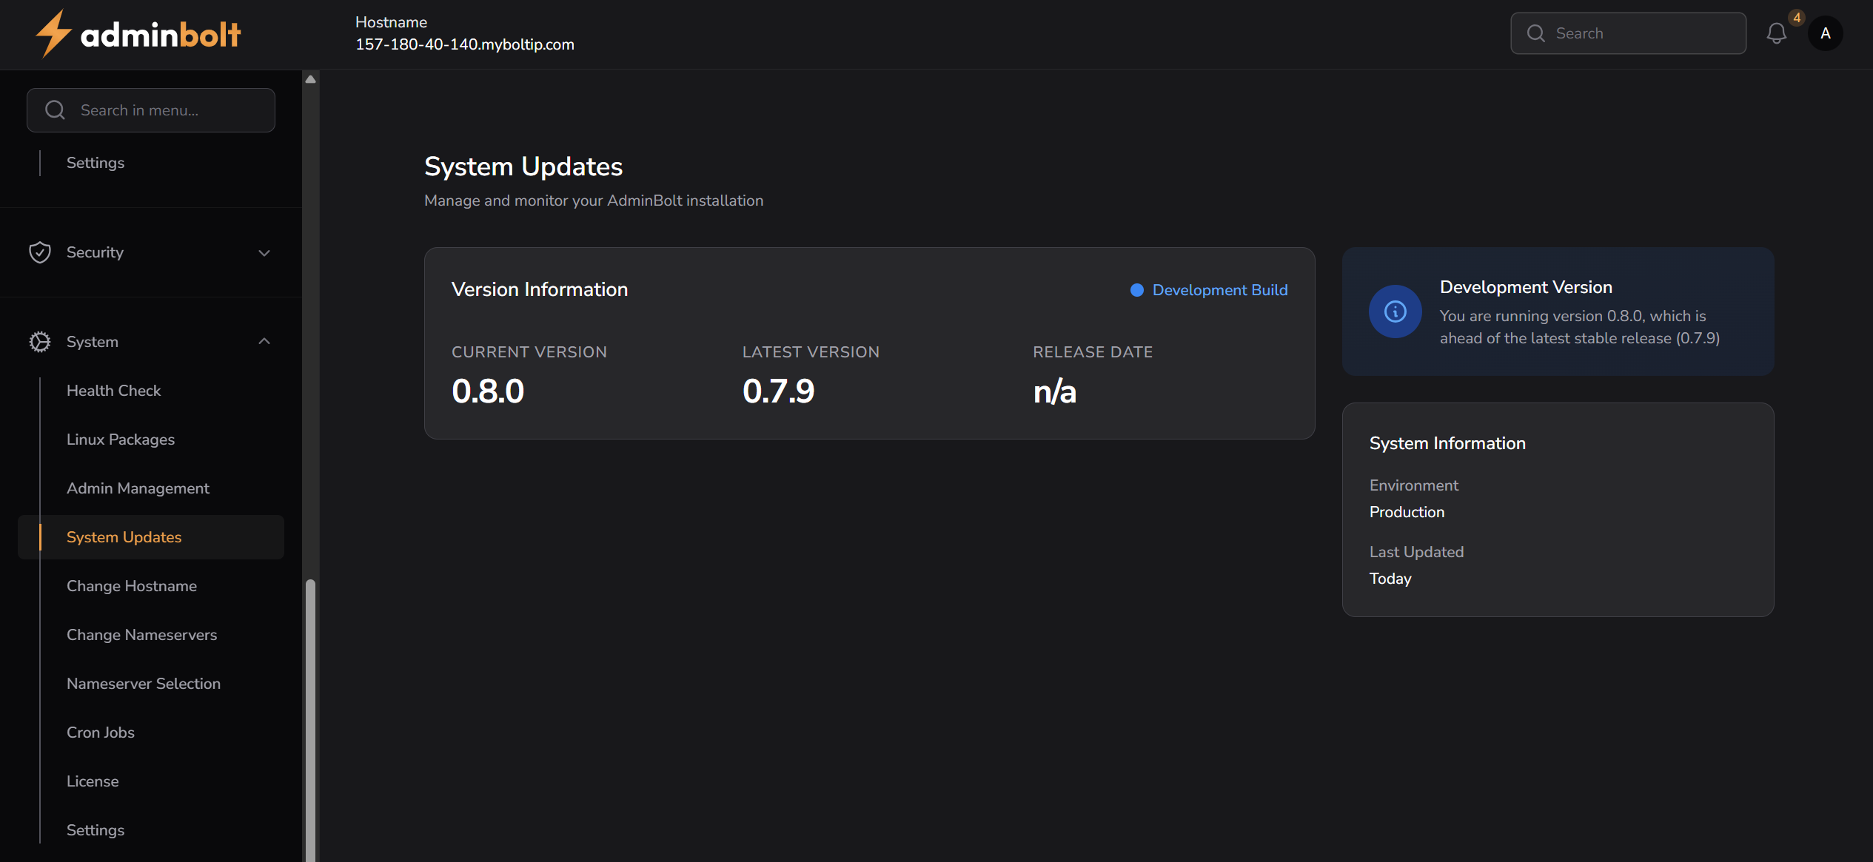Click the search magnifier in the top bar

[x=1536, y=33]
